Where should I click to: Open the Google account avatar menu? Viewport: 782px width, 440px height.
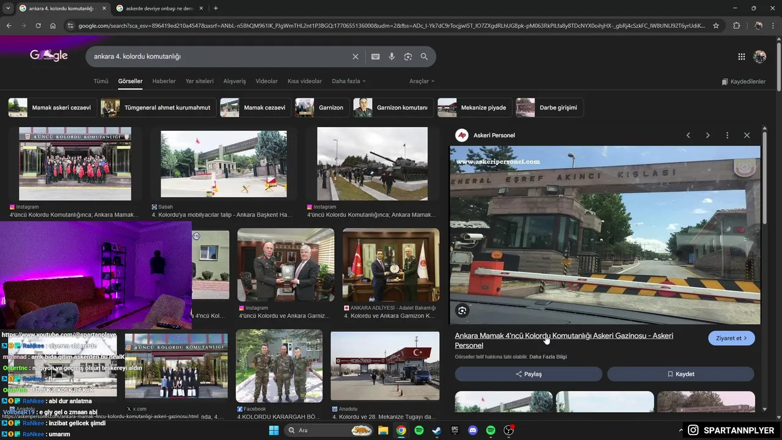(x=760, y=56)
